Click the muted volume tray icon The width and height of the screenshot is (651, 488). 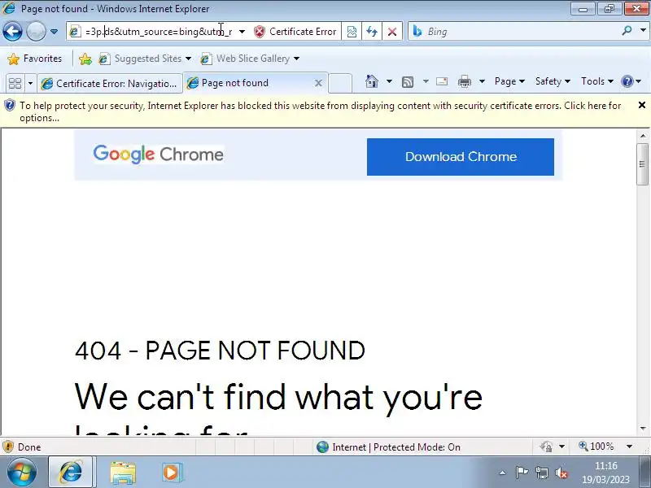[x=561, y=473]
